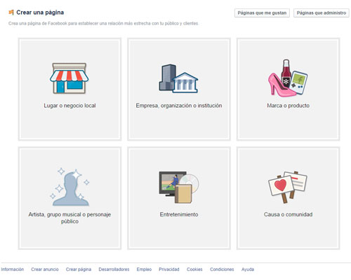351x280 pixels.
Task: Pick 'Marca o producto' category label
Action: coord(288,106)
